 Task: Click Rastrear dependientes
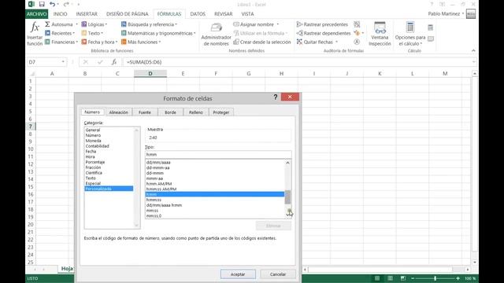[x=324, y=33]
